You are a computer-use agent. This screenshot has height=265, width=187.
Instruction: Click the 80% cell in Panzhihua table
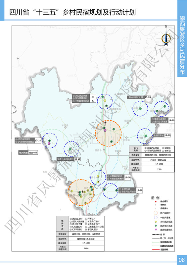[x=86, y=248]
